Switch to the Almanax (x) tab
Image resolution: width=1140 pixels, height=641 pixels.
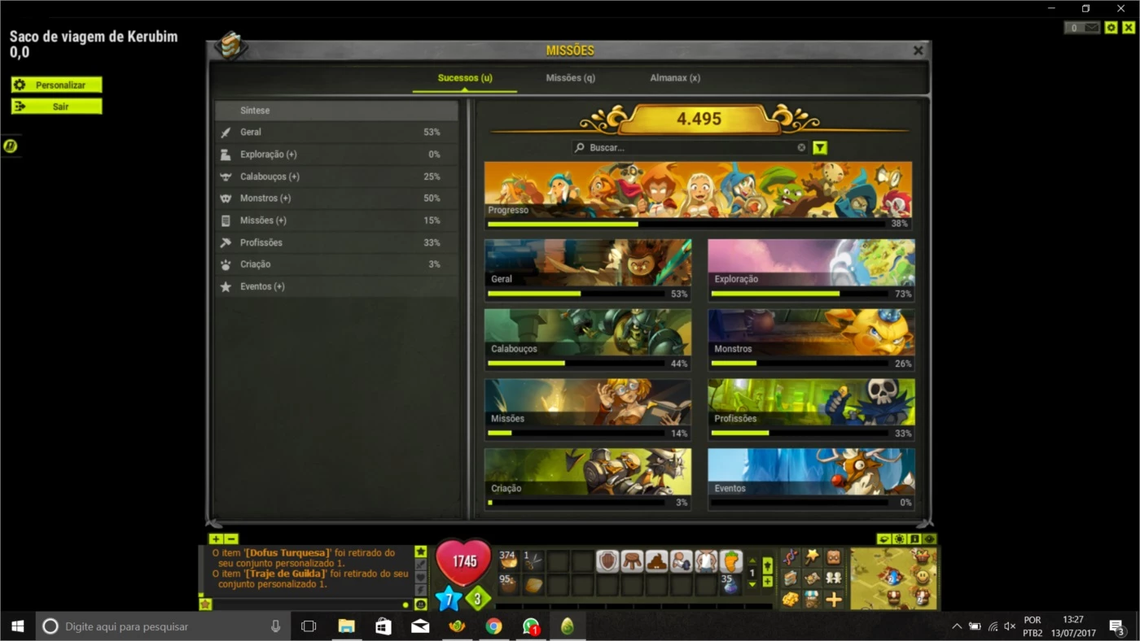[675, 78]
